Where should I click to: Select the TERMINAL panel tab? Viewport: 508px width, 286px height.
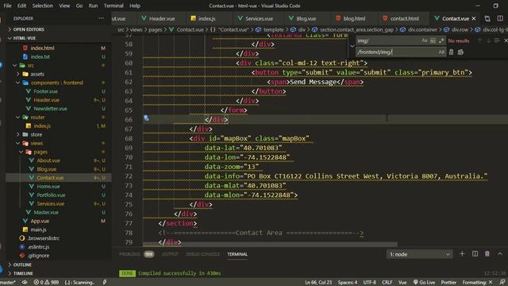[x=237, y=254]
